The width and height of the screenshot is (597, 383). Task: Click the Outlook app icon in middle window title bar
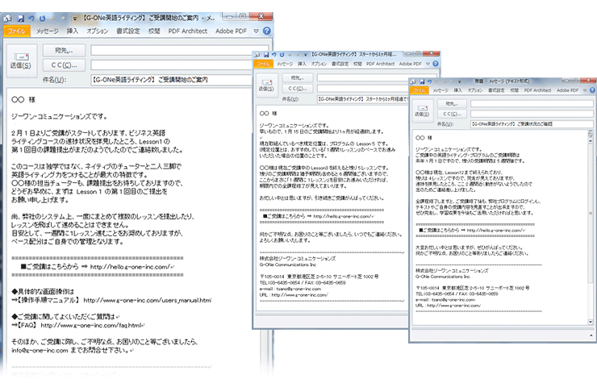pos(257,55)
